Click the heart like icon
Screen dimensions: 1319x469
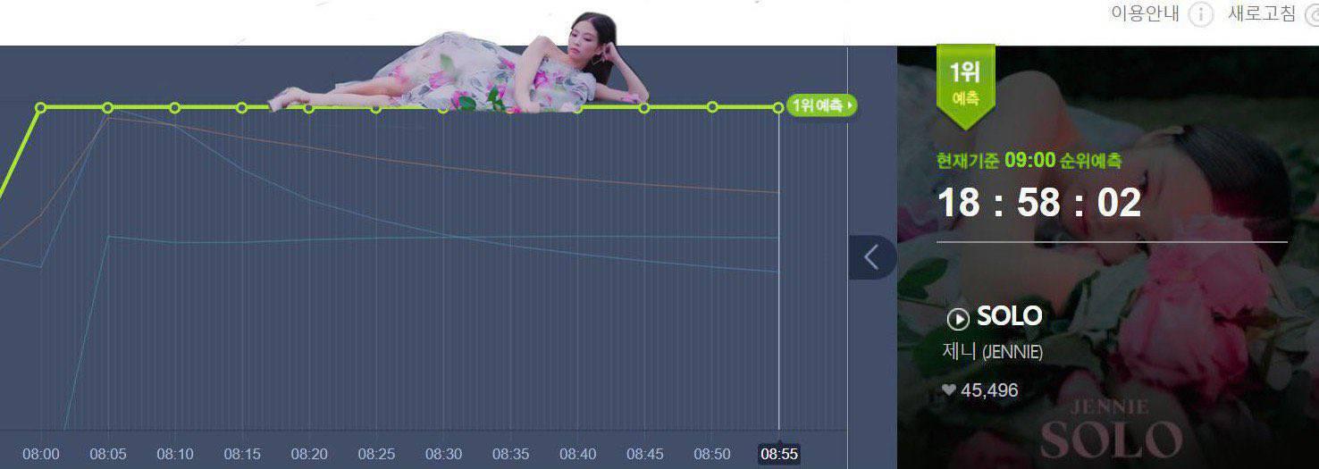pos(949,390)
